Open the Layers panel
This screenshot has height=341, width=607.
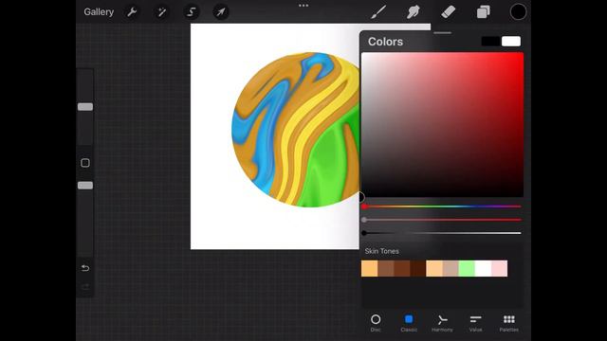483,12
